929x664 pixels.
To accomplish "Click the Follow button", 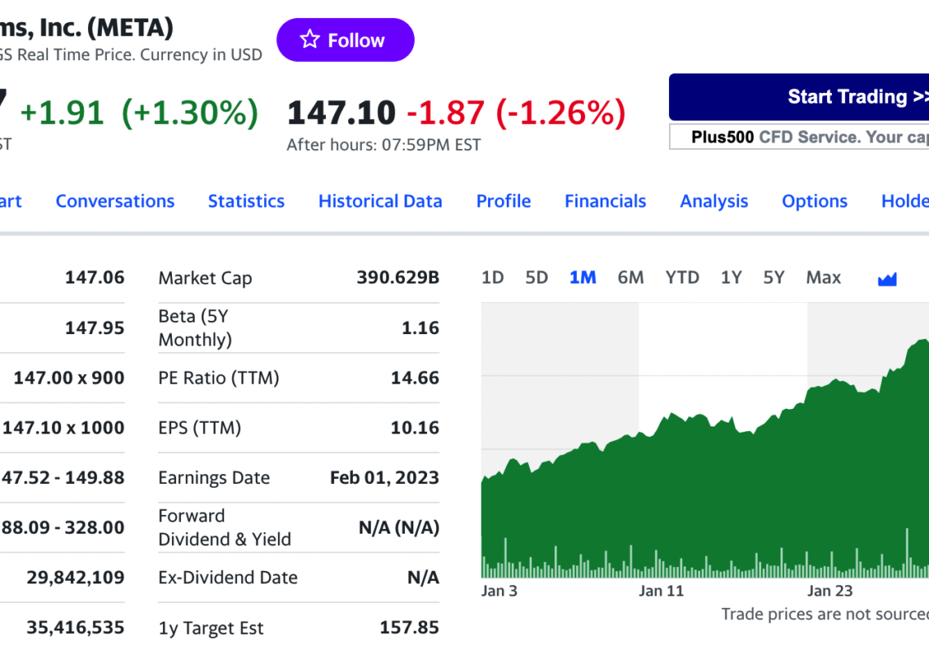I will (345, 39).
